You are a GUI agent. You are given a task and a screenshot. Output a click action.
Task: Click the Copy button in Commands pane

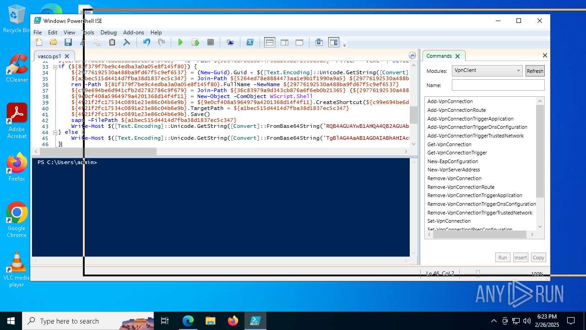pos(538,258)
